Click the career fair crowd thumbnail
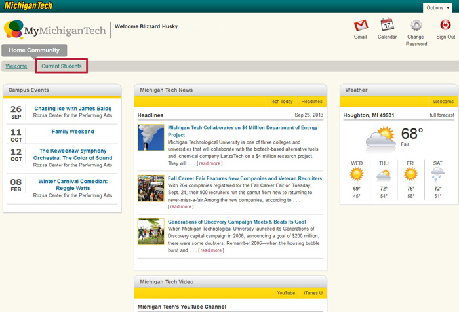 [151, 188]
